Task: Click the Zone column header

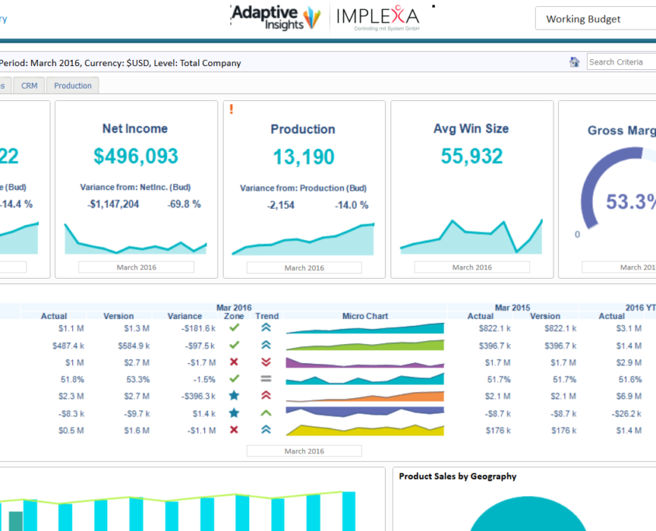Action: (234, 316)
